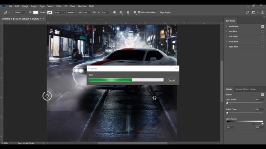Open the Type menu

(x=42, y=6)
